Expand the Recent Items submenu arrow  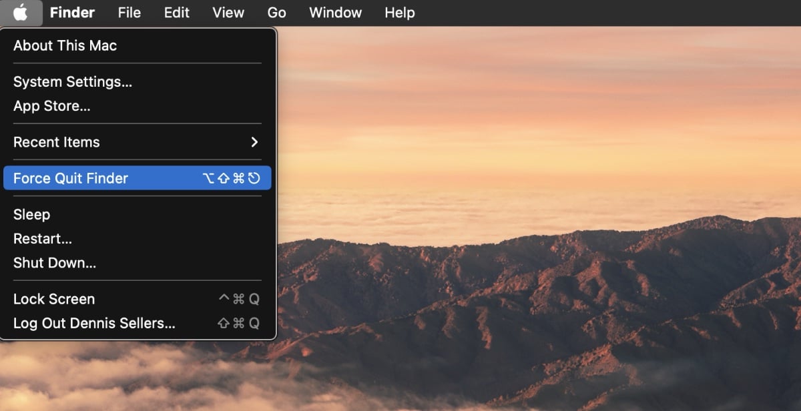(254, 142)
